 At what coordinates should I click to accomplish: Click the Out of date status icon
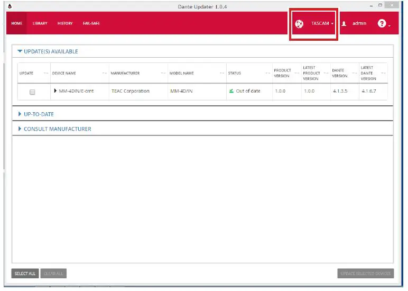coord(231,91)
